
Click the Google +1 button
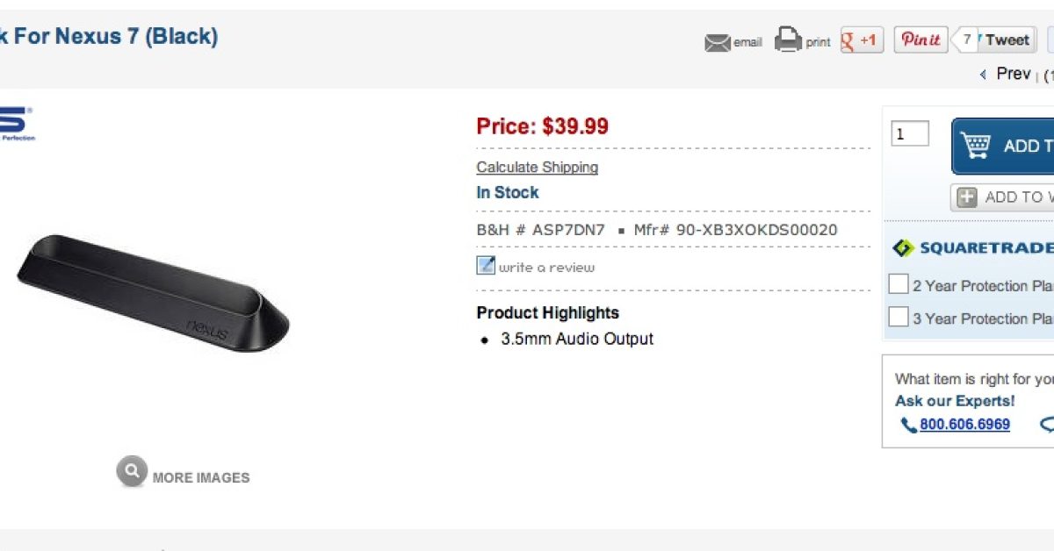(x=862, y=40)
